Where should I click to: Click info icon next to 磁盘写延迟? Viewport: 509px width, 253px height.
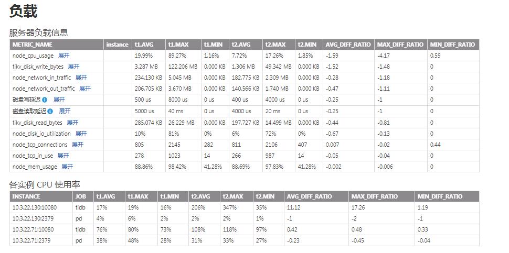click(x=45, y=100)
